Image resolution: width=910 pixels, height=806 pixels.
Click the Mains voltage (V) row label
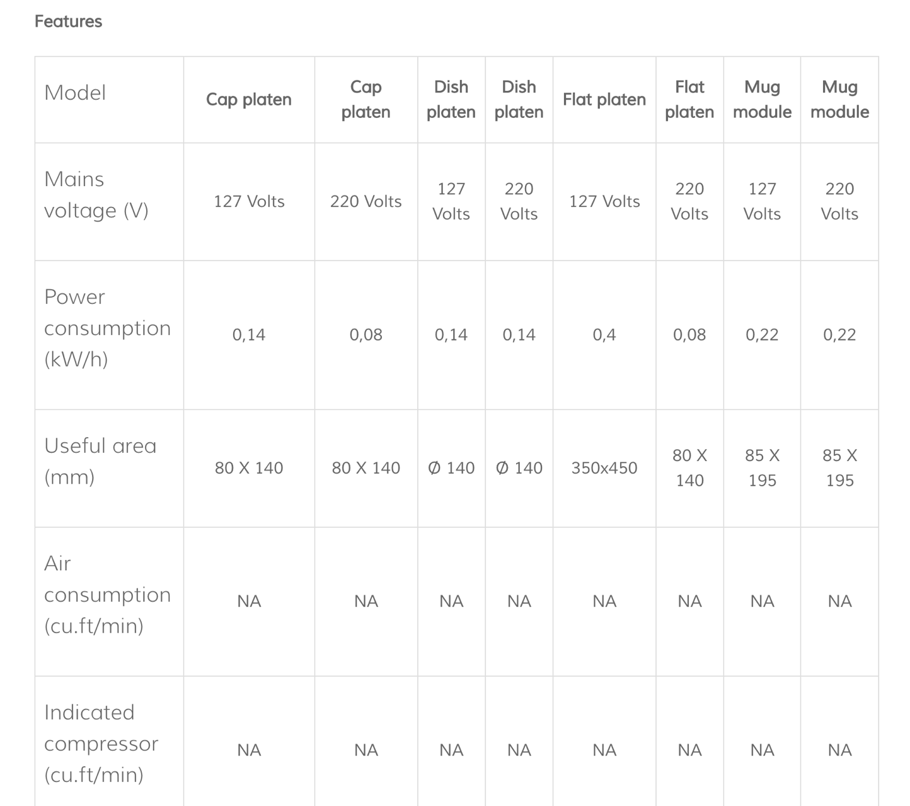[96, 195]
